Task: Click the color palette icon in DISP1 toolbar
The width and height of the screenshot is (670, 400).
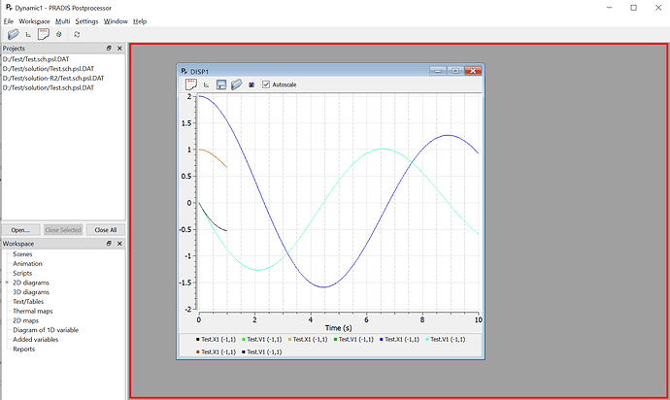Action: click(x=251, y=85)
